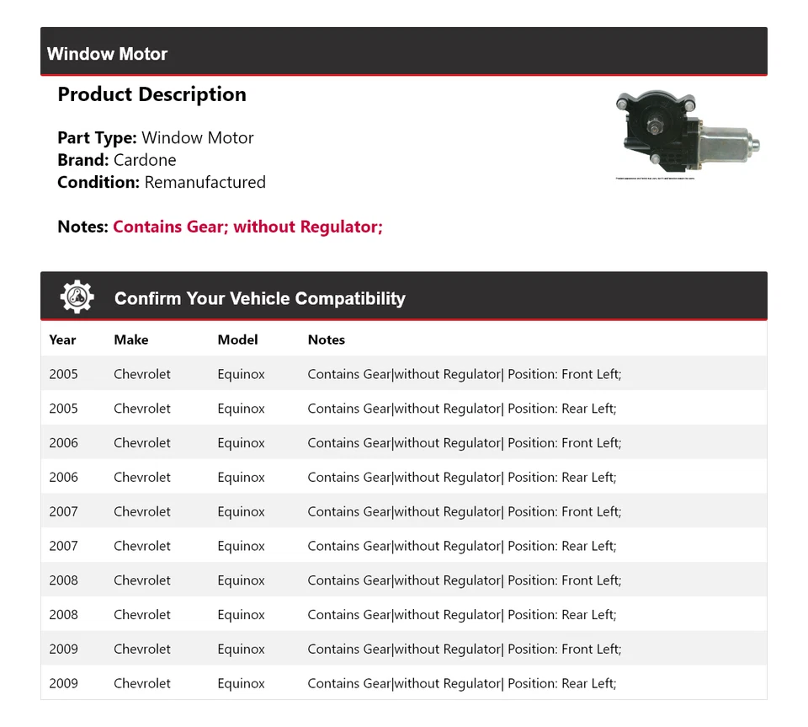Click the red Notes text about Contains Gear
This screenshot has width=808, height=727.
pos(247,226)
